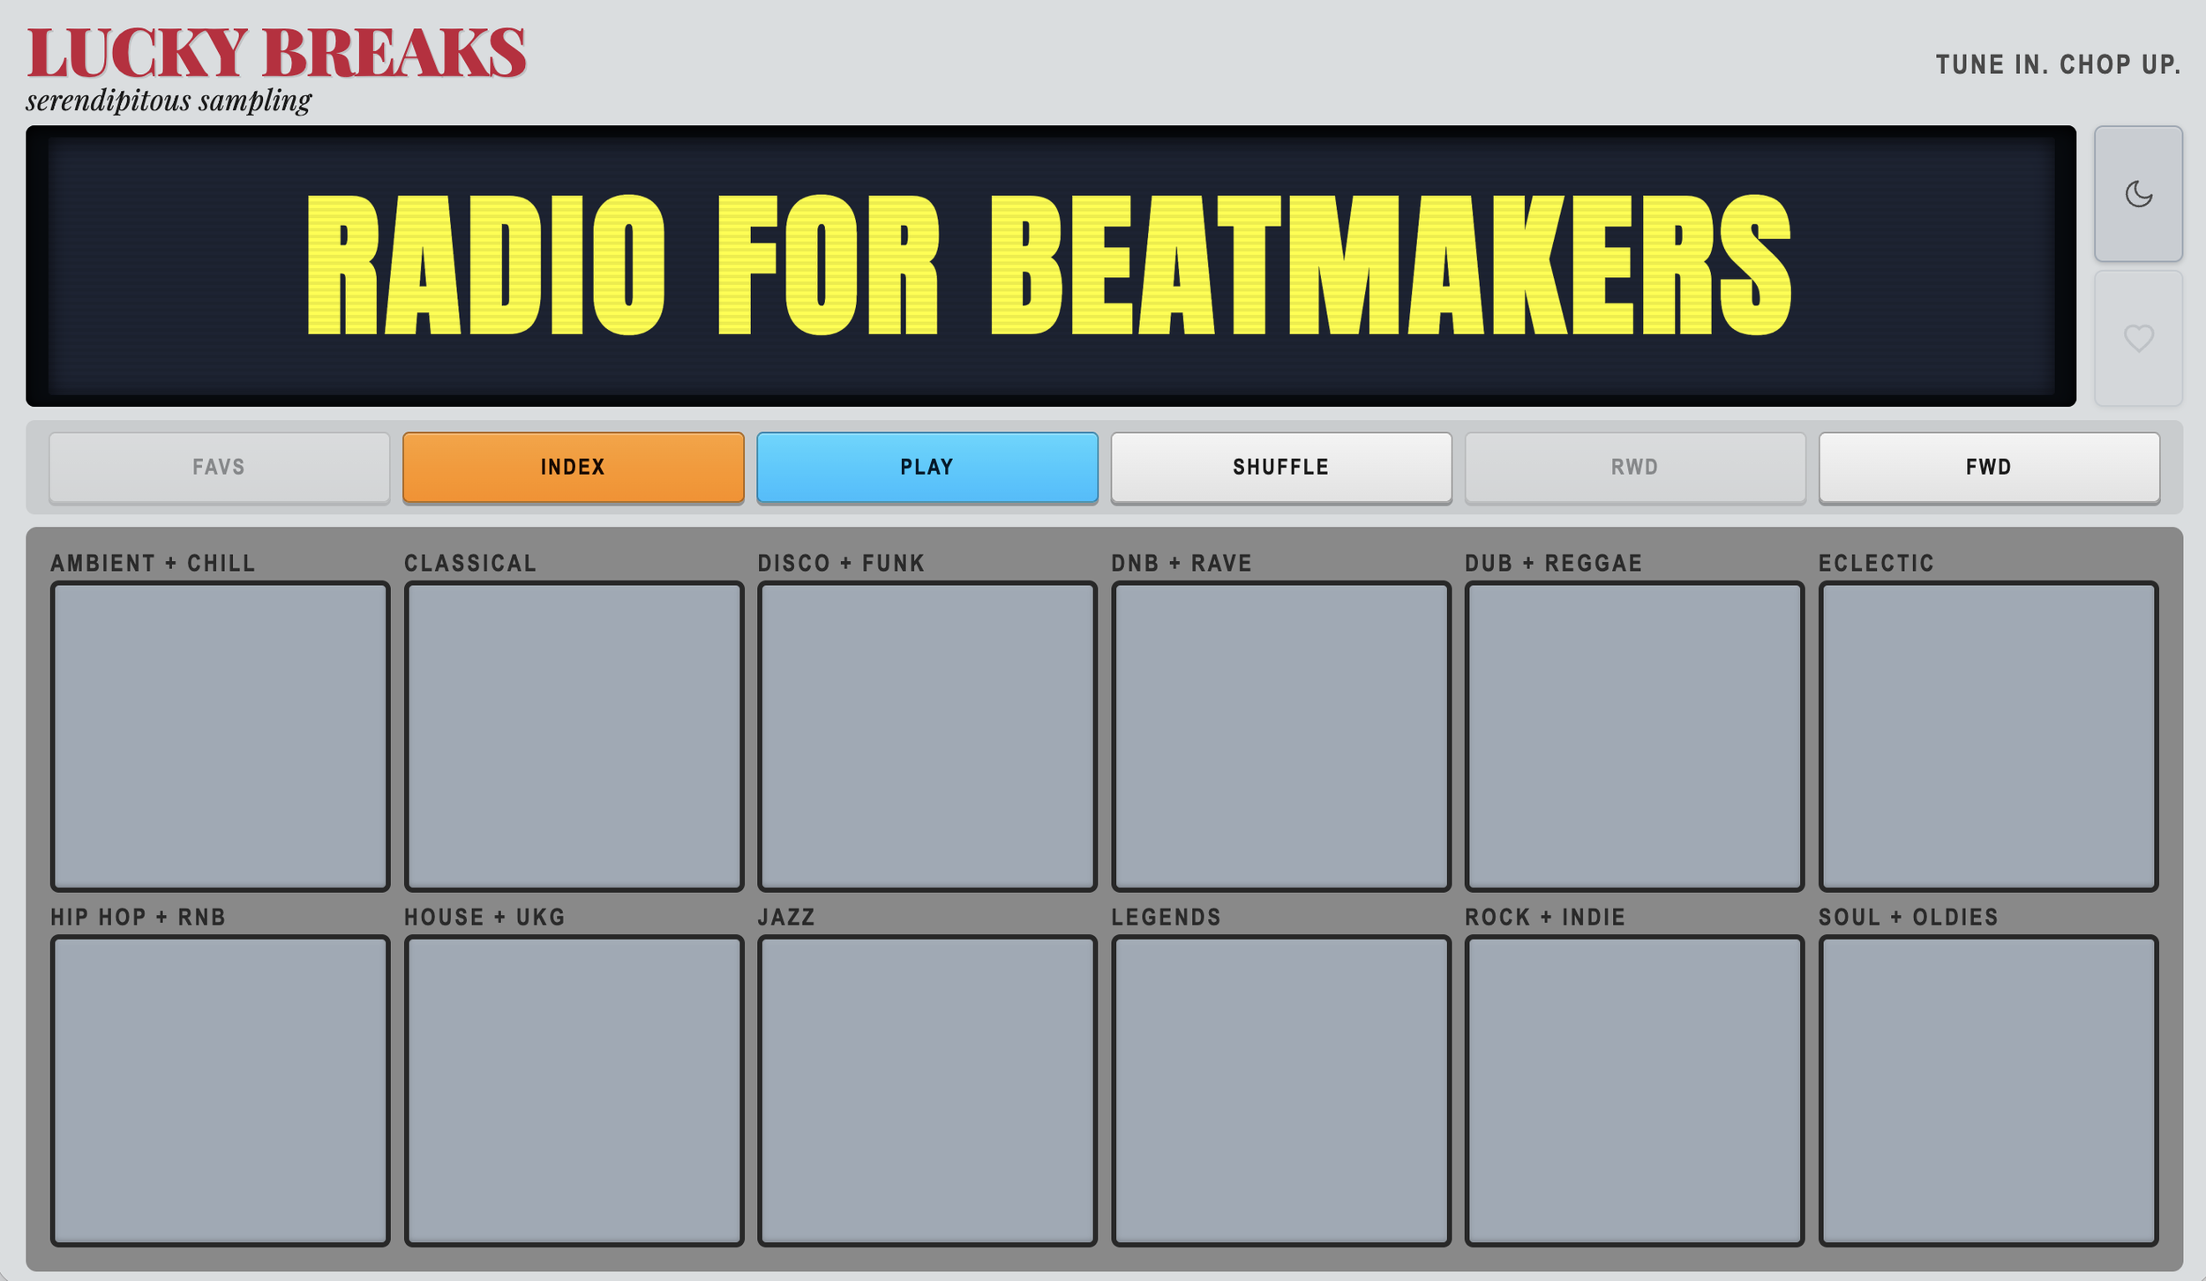This screenshot has width=2206, height=1281.
Task: Open the FAVS list
Action: [x=219, y=467]
